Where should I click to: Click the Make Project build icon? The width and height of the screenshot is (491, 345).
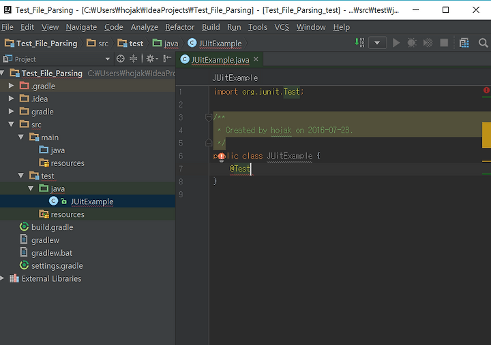[359, 42]
